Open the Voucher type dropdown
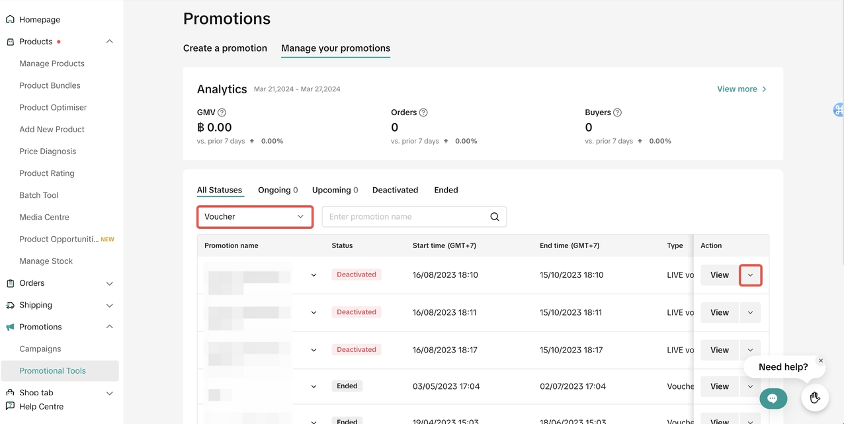Screen dimensions: 844x424 click(x=255, y=217)
